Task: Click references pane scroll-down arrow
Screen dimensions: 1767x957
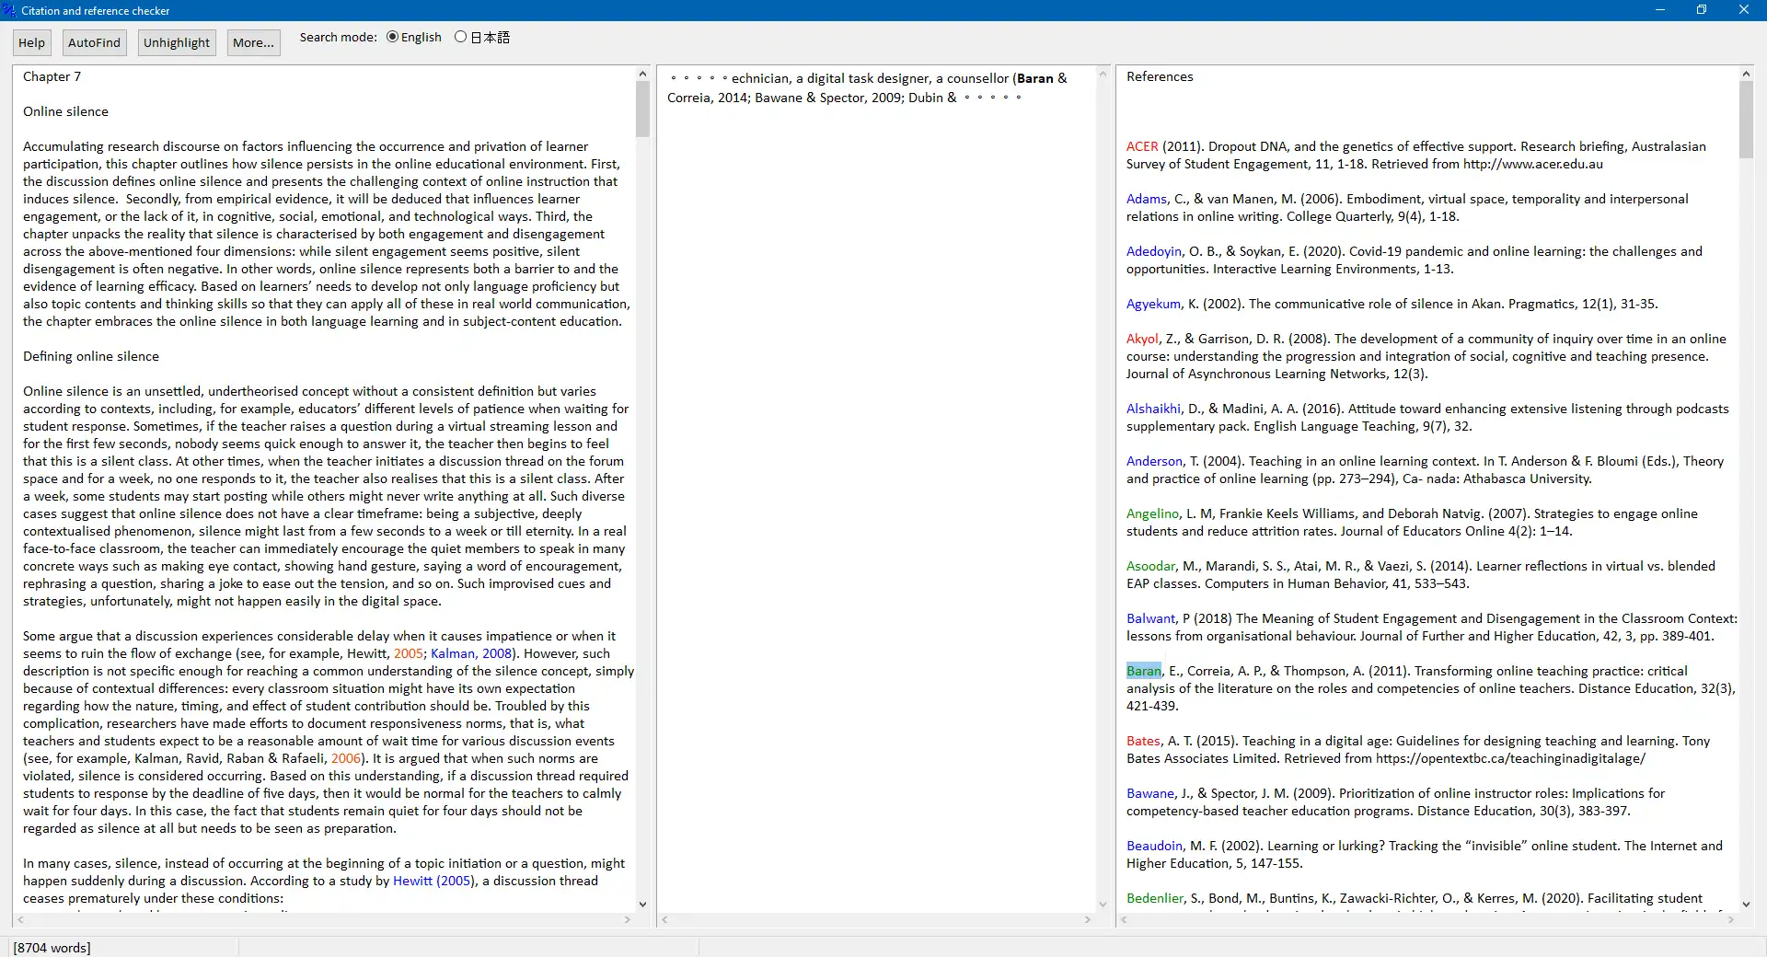Action: tap(1746, 905)
